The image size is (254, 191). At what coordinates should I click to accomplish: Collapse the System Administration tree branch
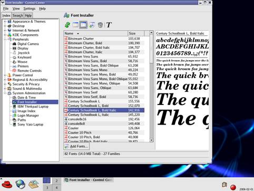coord(5,93)
